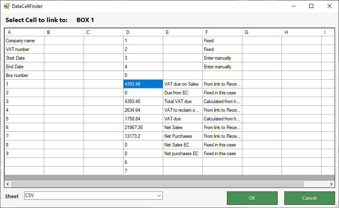Click the DataCellFinder app icon in title bar
This screenshot has width=339, height=208.
[7, 6]
